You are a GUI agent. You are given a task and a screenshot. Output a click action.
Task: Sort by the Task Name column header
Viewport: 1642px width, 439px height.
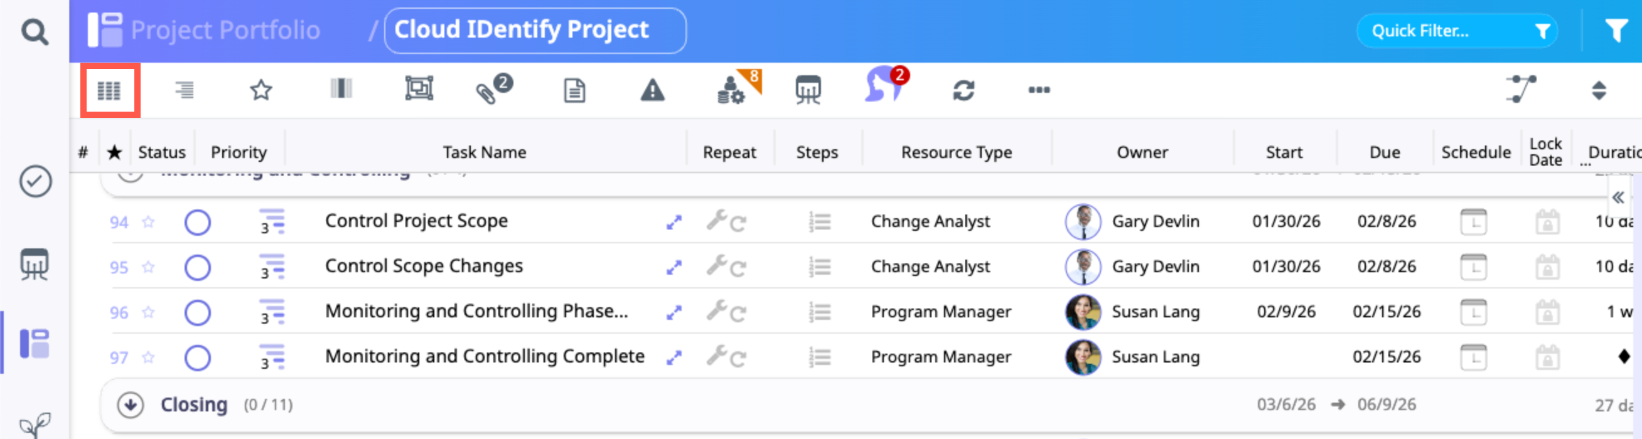pyautogui.click(x=485, y=152)
